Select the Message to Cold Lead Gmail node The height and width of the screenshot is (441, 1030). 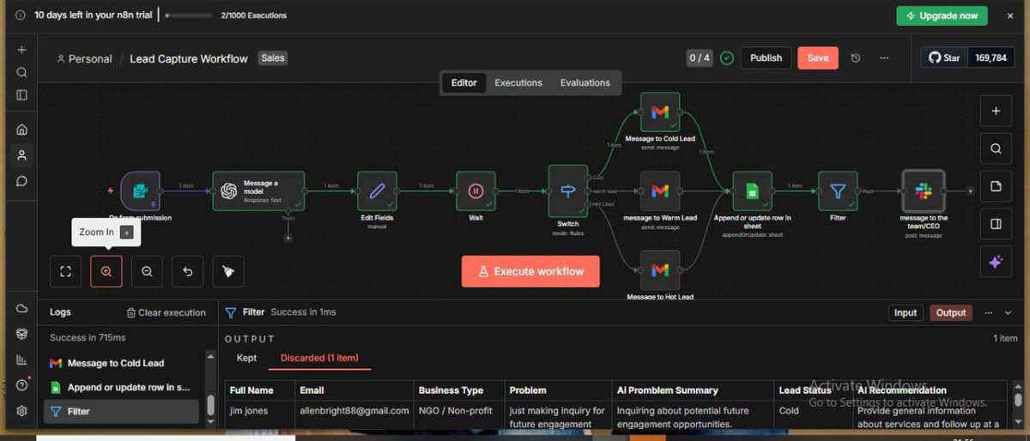click(660, 112)
